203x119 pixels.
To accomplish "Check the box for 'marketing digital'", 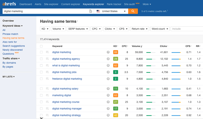I will [41, 95].
